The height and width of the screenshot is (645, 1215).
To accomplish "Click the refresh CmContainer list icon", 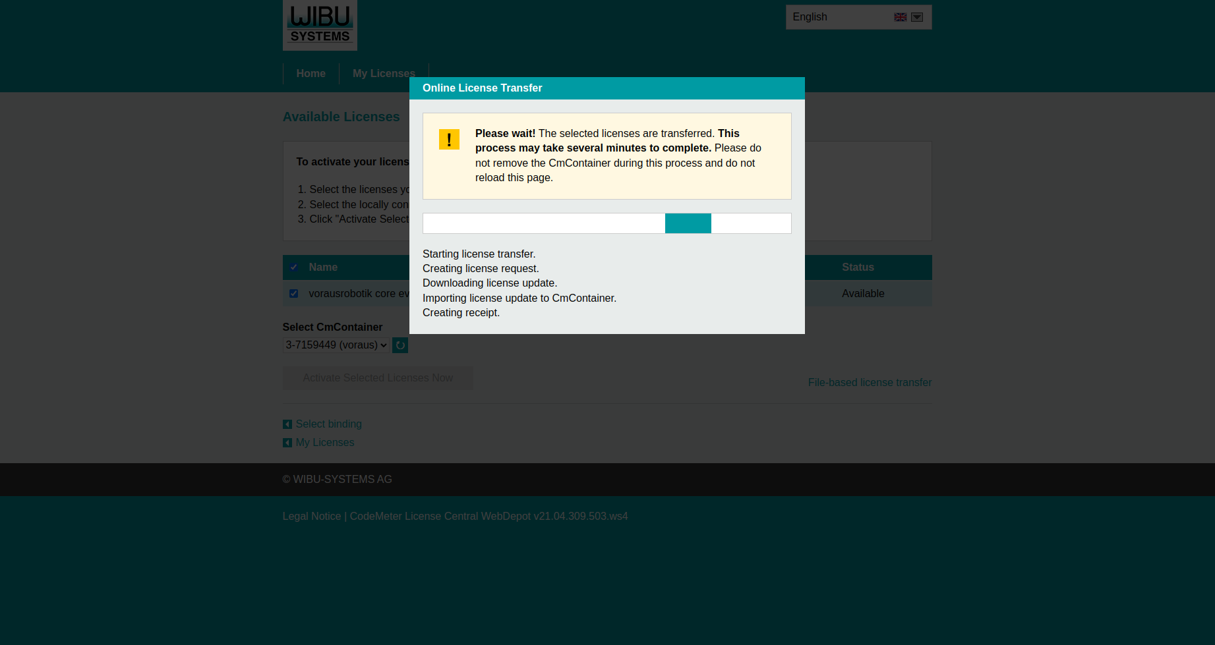I will tap(400, 345).
